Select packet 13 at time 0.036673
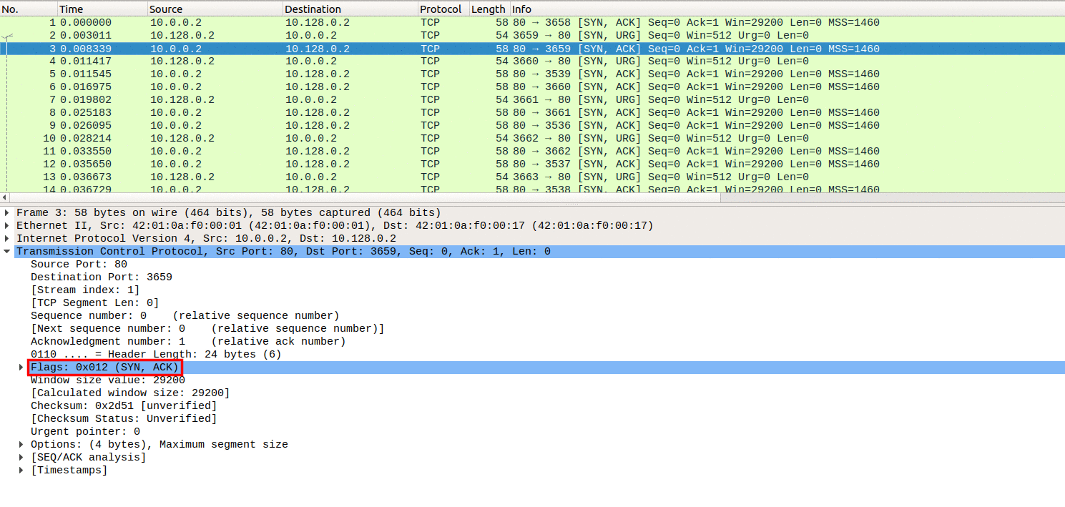This screenshot has width=1065, height=507. pyautogui.click(x=532, y=177)
